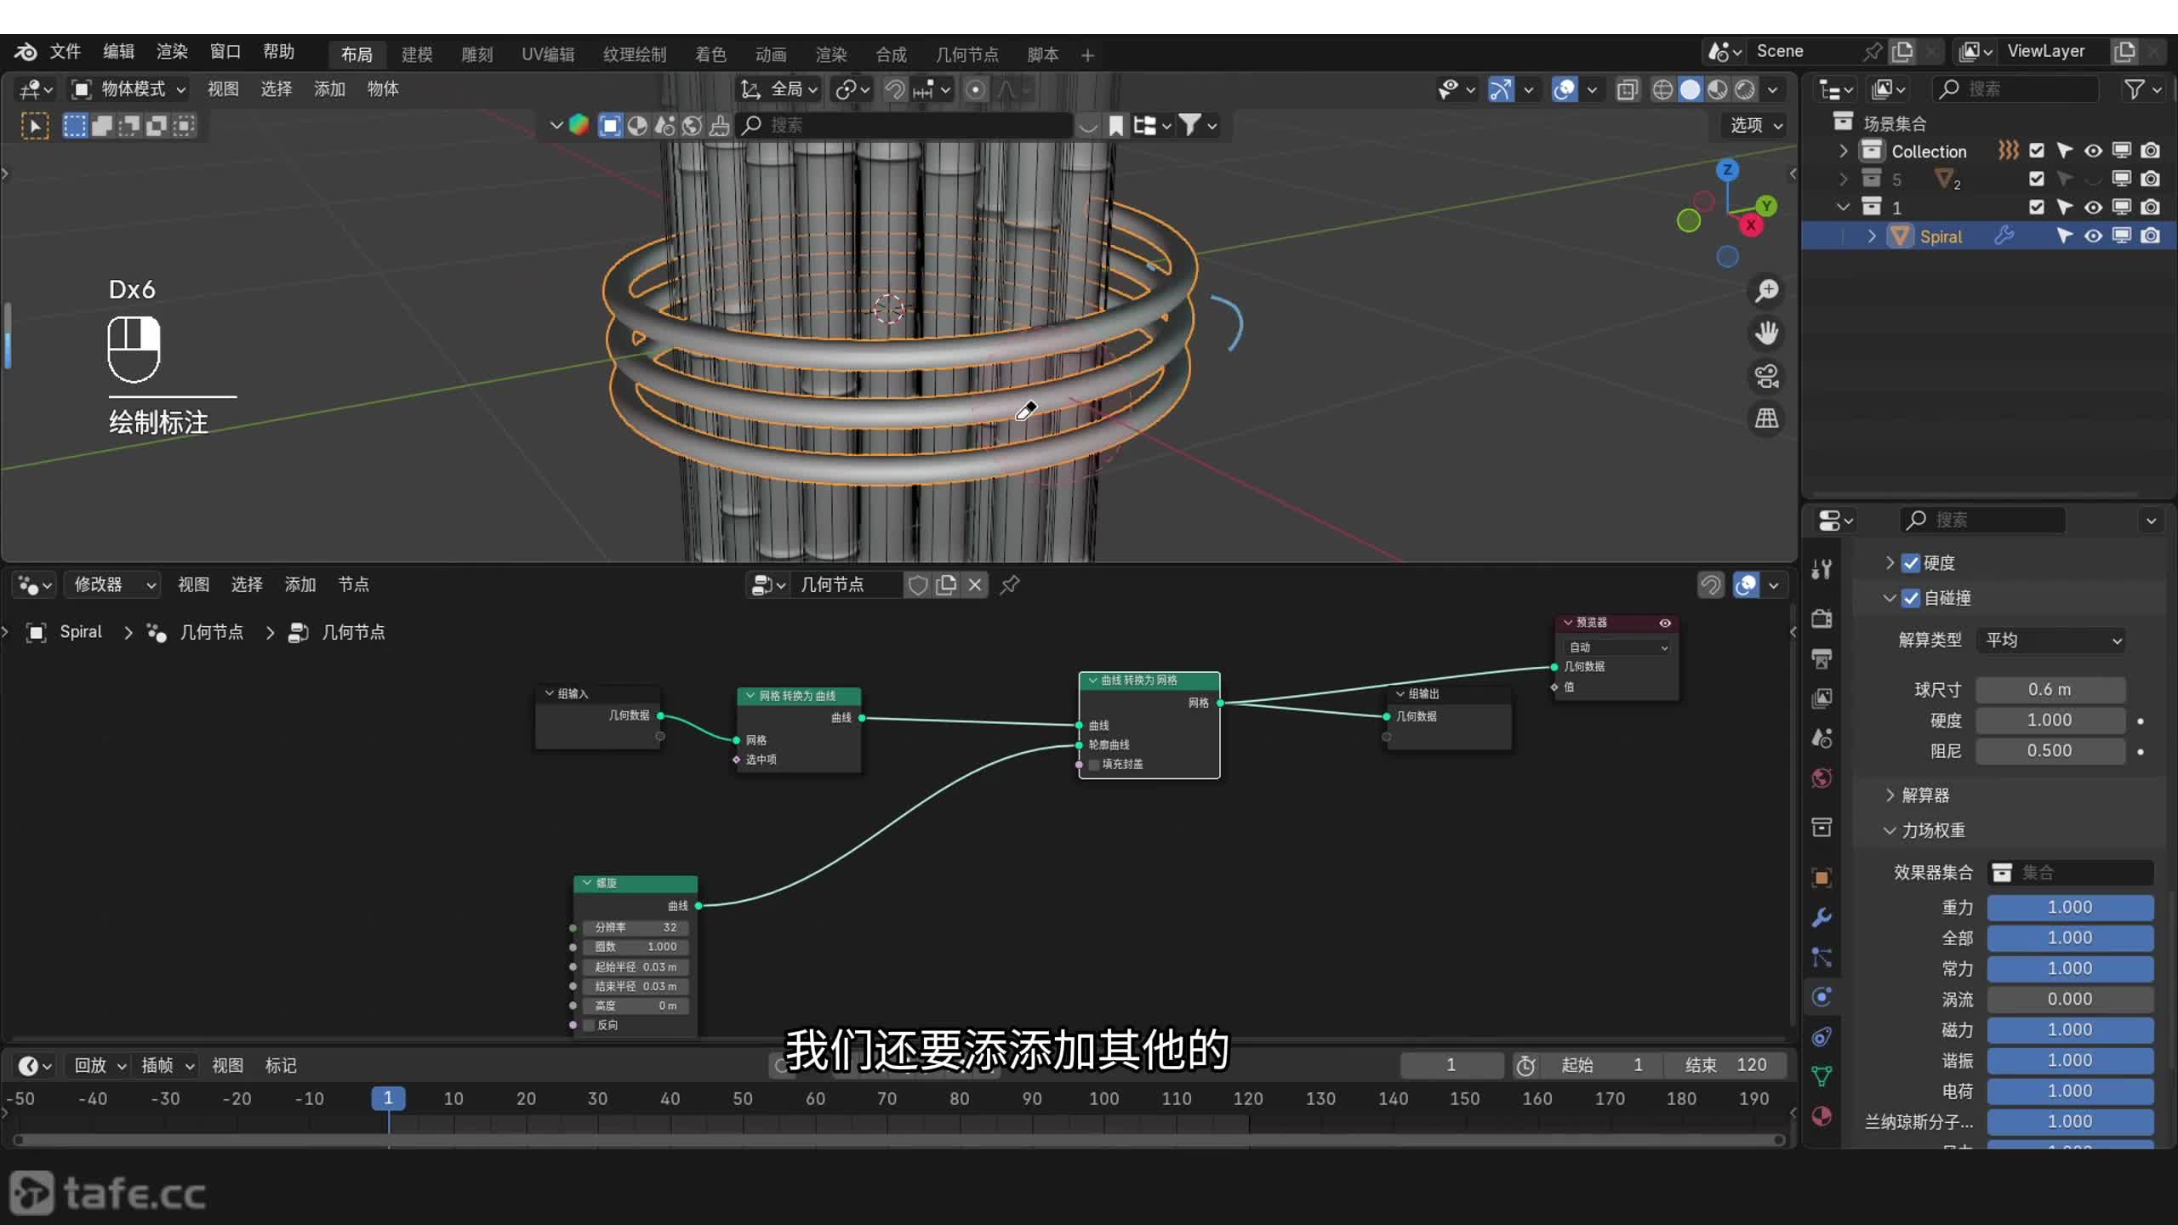Open the 回放 playback popover
The width and height of the screenshot is (2178, 1225).
tap(100, 1066)
